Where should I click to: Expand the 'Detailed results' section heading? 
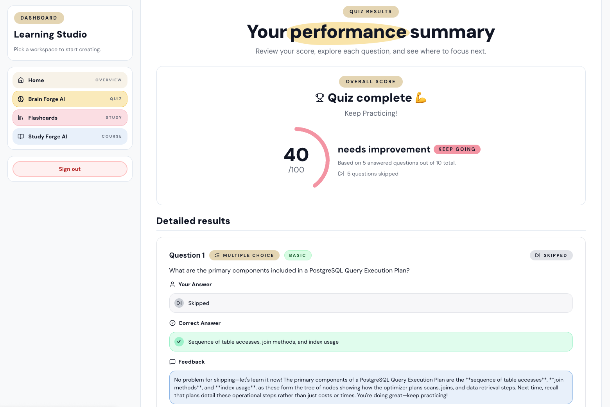point(193,221)
